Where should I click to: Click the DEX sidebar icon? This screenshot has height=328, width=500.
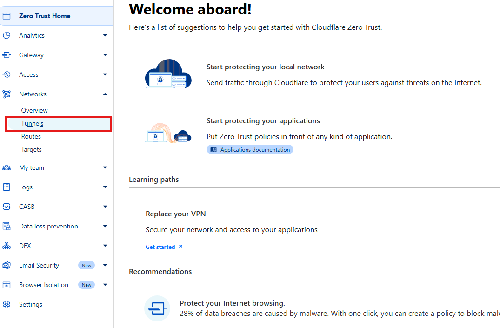click(x=7, y=246)
